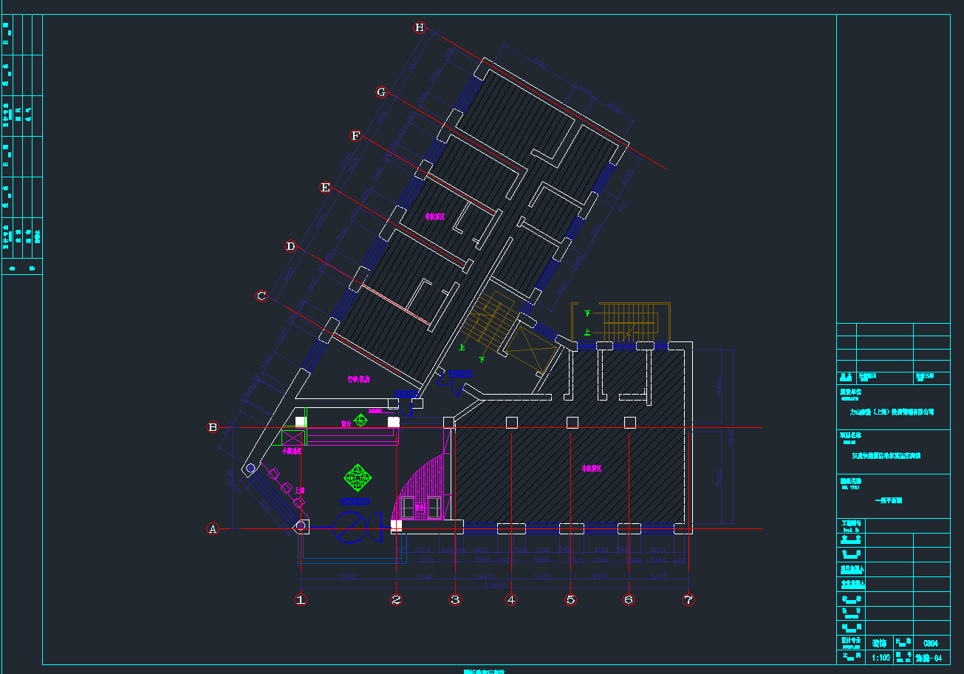Select the column grid bubble numbered 7
The width and height of the screenshot is (964, 674).
coord(688,600)
